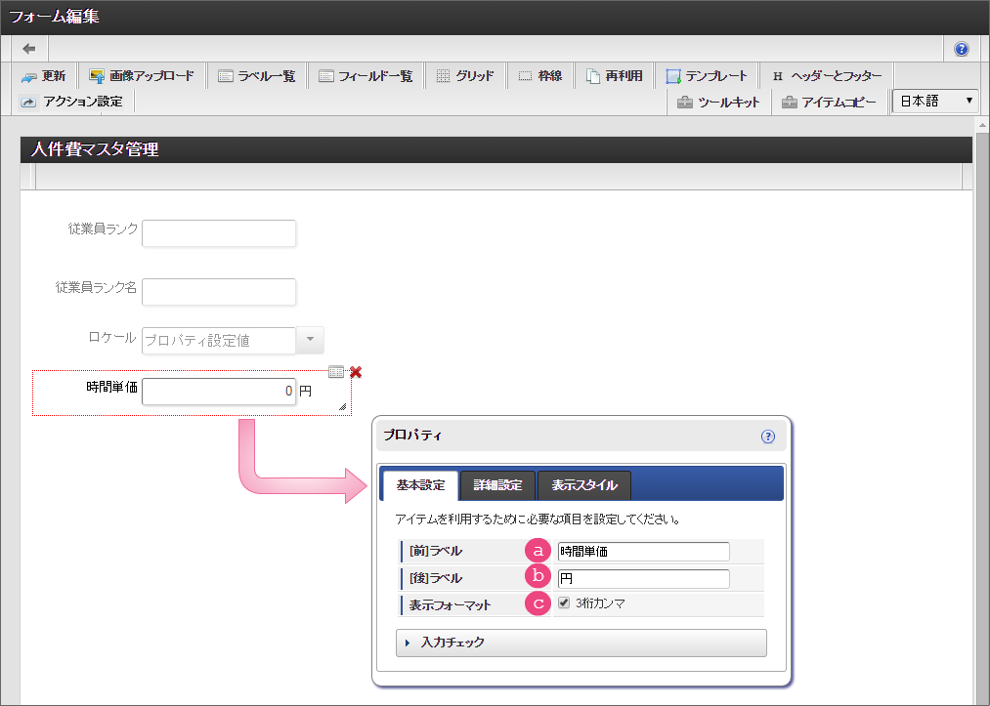Image resolution: width=990 pixels, height=706 pixels.
Task: Open the ツールキット toolkit
Action: pos(718,103)
